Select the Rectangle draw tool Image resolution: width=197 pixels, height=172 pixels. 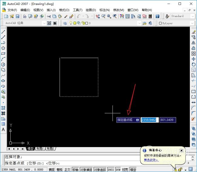point(3,53)
